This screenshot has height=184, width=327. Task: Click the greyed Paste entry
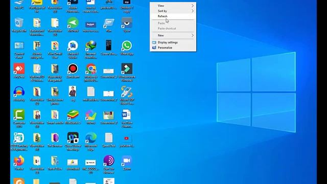tap(173, 23)
